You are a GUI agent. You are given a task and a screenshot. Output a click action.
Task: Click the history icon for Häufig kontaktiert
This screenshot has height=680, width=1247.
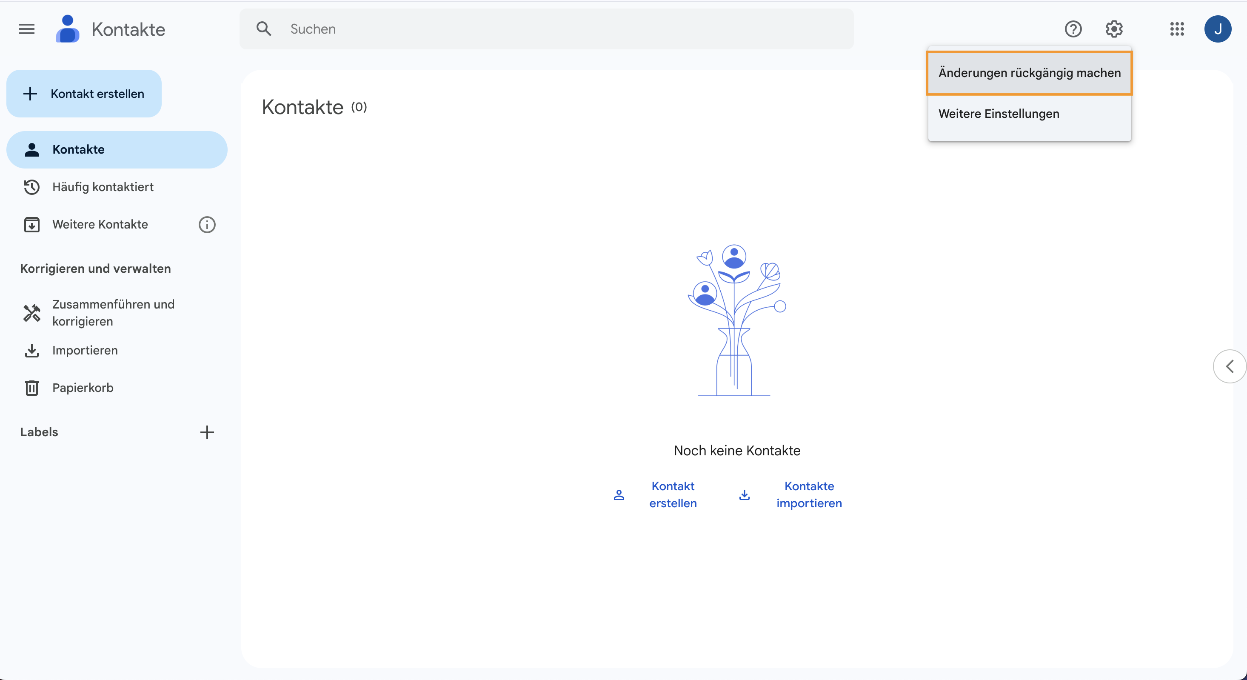point(32,187)
